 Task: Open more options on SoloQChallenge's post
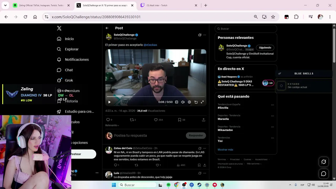pyautogui.click(x=205, y=35)
